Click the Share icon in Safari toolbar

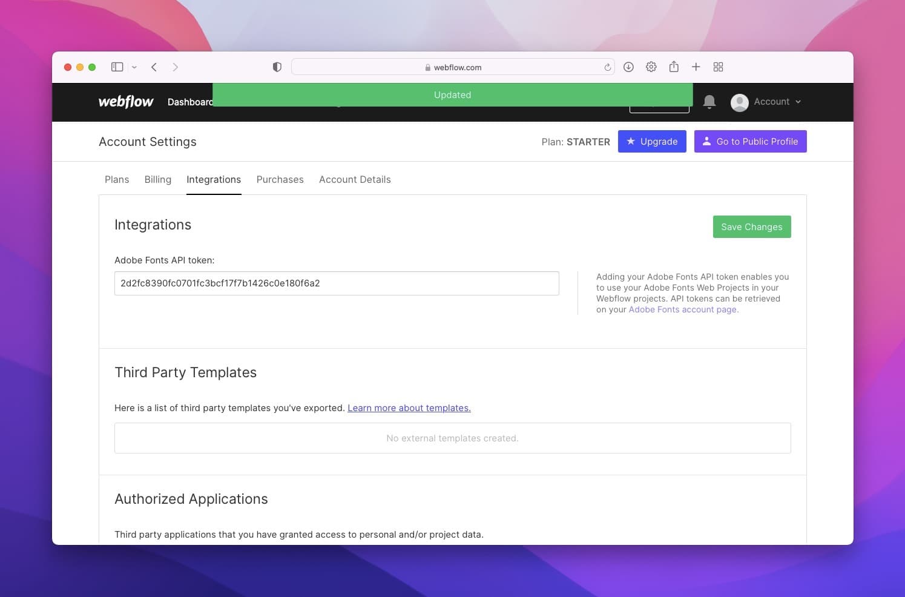point(674,67)
